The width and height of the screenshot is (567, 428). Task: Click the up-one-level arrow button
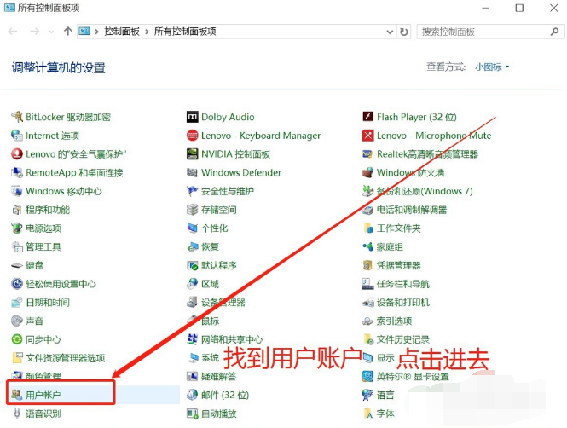67,32
